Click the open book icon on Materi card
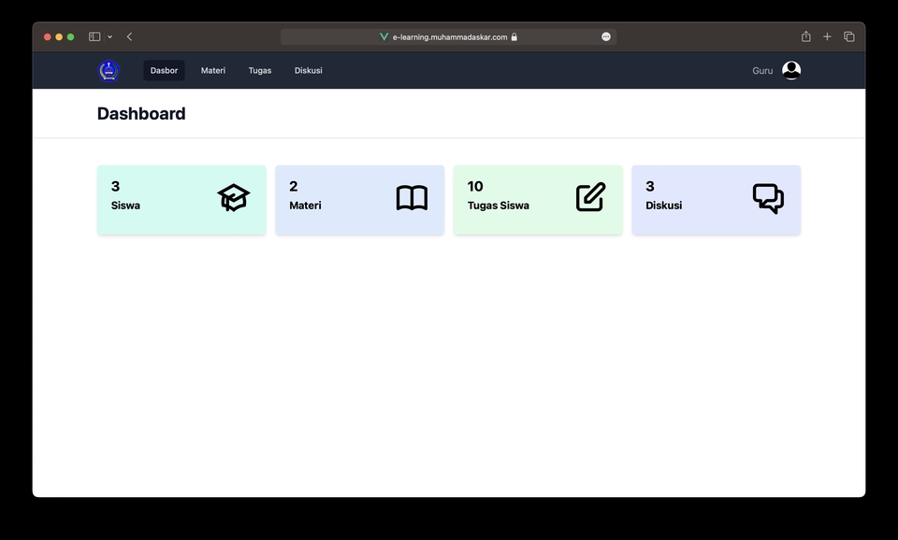The image size is (898, 540). pos(411,197)
